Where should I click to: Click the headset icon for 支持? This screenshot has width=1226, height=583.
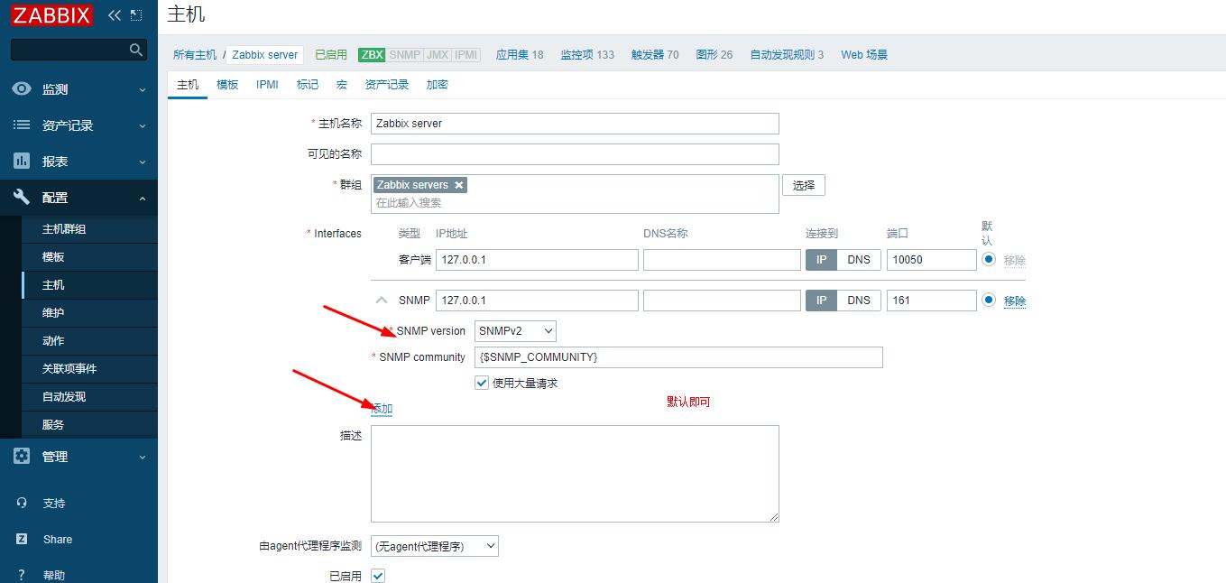22,503
